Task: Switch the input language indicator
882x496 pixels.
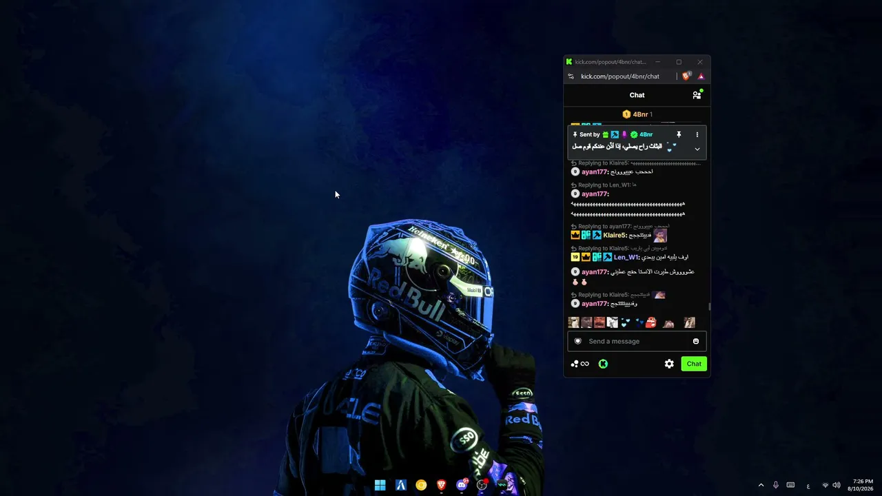Action: pyautogui.click(x=808, y=486)
